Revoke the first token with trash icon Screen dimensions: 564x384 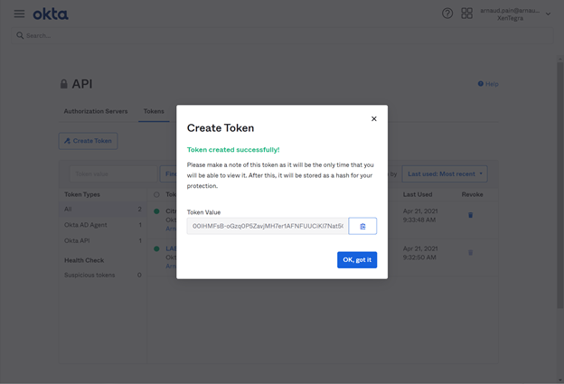point(470,215)
